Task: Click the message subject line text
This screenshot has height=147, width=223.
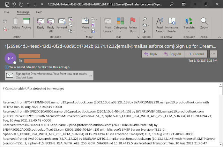Action: 110,46
